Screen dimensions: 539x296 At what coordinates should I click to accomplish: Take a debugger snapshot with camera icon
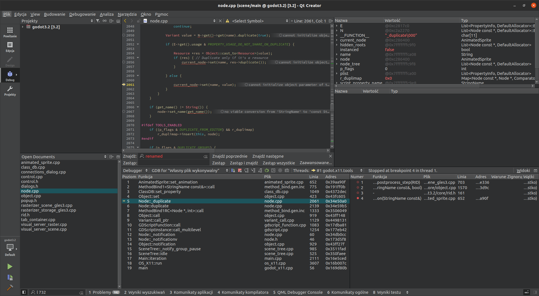click(287, 171)
